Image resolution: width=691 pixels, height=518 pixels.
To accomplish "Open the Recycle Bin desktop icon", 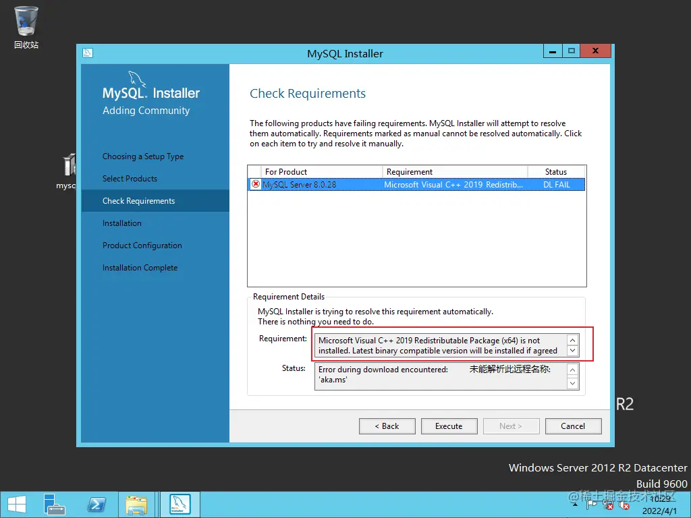I will (26, 27).
